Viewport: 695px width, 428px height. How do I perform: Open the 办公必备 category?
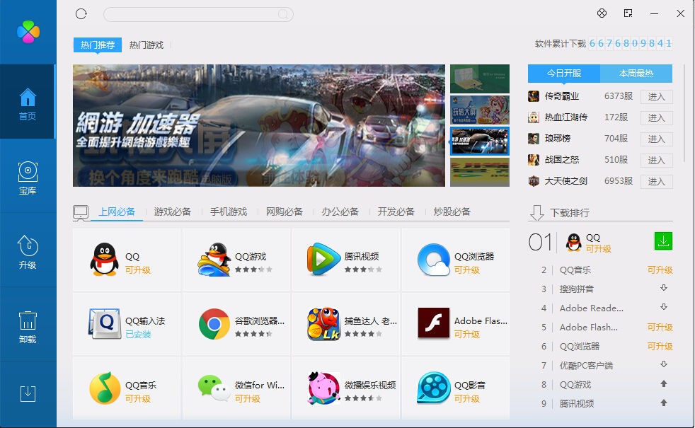click(341, 212)
